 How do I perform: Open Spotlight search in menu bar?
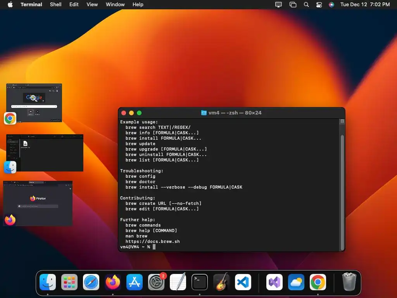[x=306, y=5]
